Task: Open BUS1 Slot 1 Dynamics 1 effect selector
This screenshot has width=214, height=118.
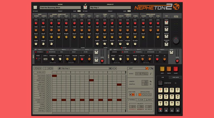Action: [40, 52]
